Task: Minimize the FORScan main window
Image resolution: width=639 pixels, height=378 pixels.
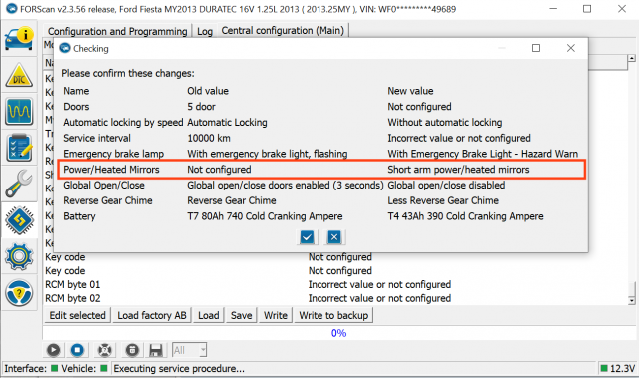Action: click(553, 9)
